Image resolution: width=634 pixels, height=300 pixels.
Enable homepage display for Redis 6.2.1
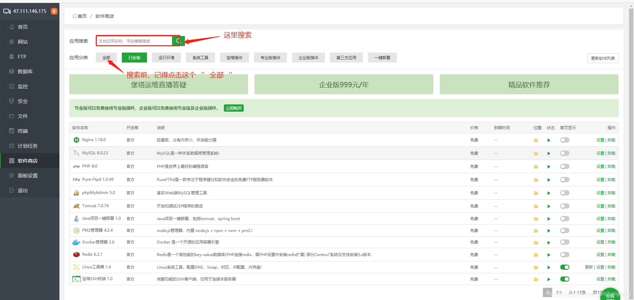coord(565,255)
